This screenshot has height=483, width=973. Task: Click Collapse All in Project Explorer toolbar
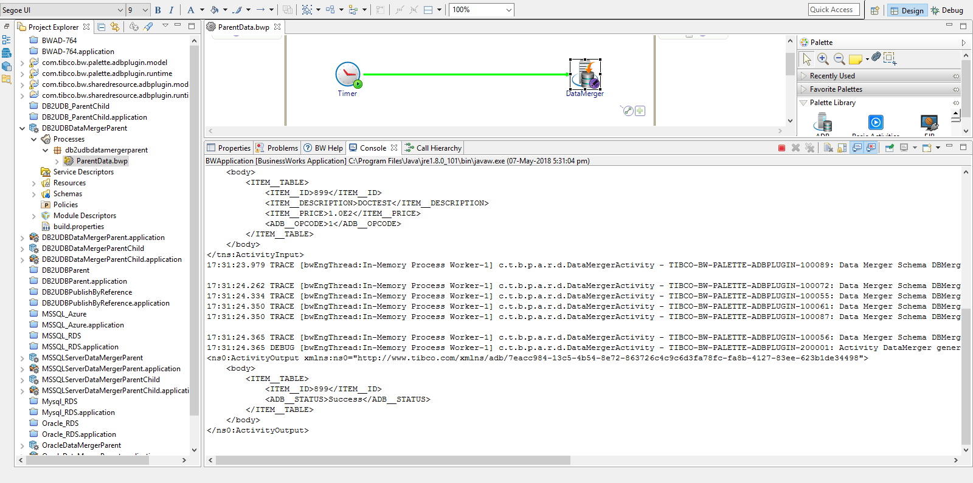(102, 27)
